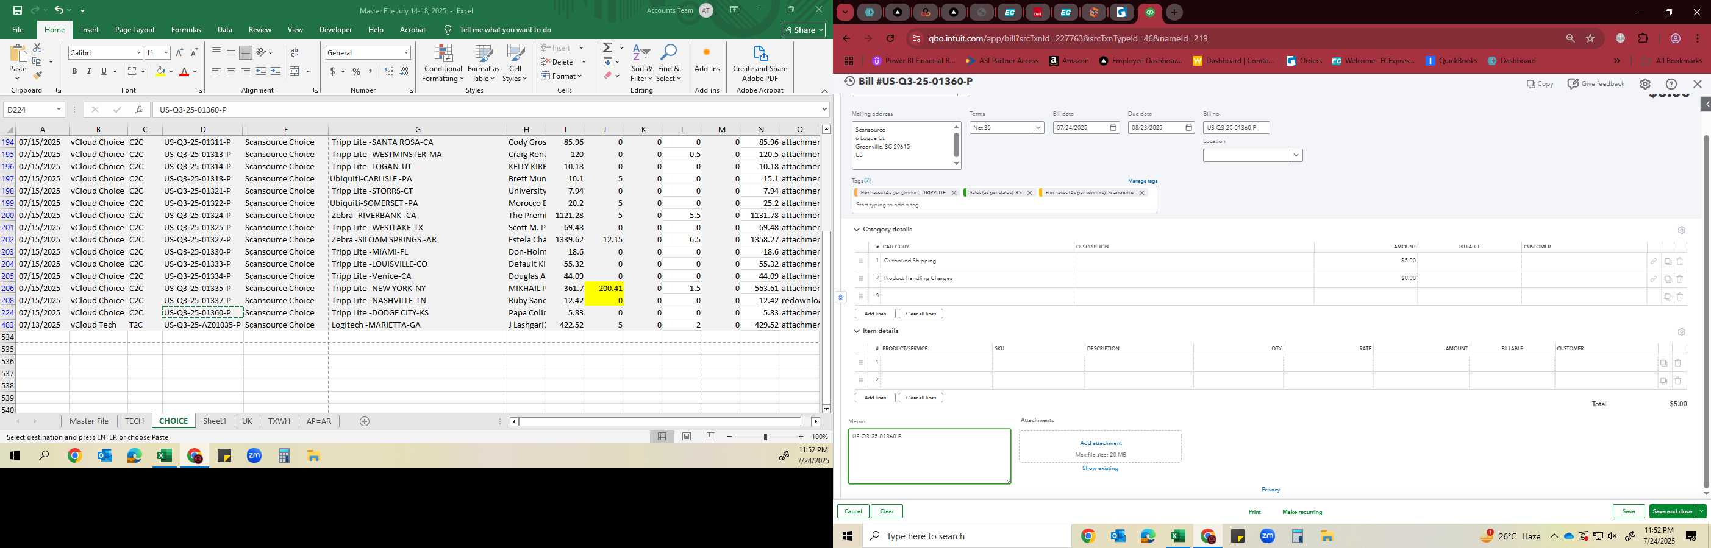Viewport: 1711px width, 548px height.
Task: Open font size 11 dropdown
Action: click(x=166, y=52)
